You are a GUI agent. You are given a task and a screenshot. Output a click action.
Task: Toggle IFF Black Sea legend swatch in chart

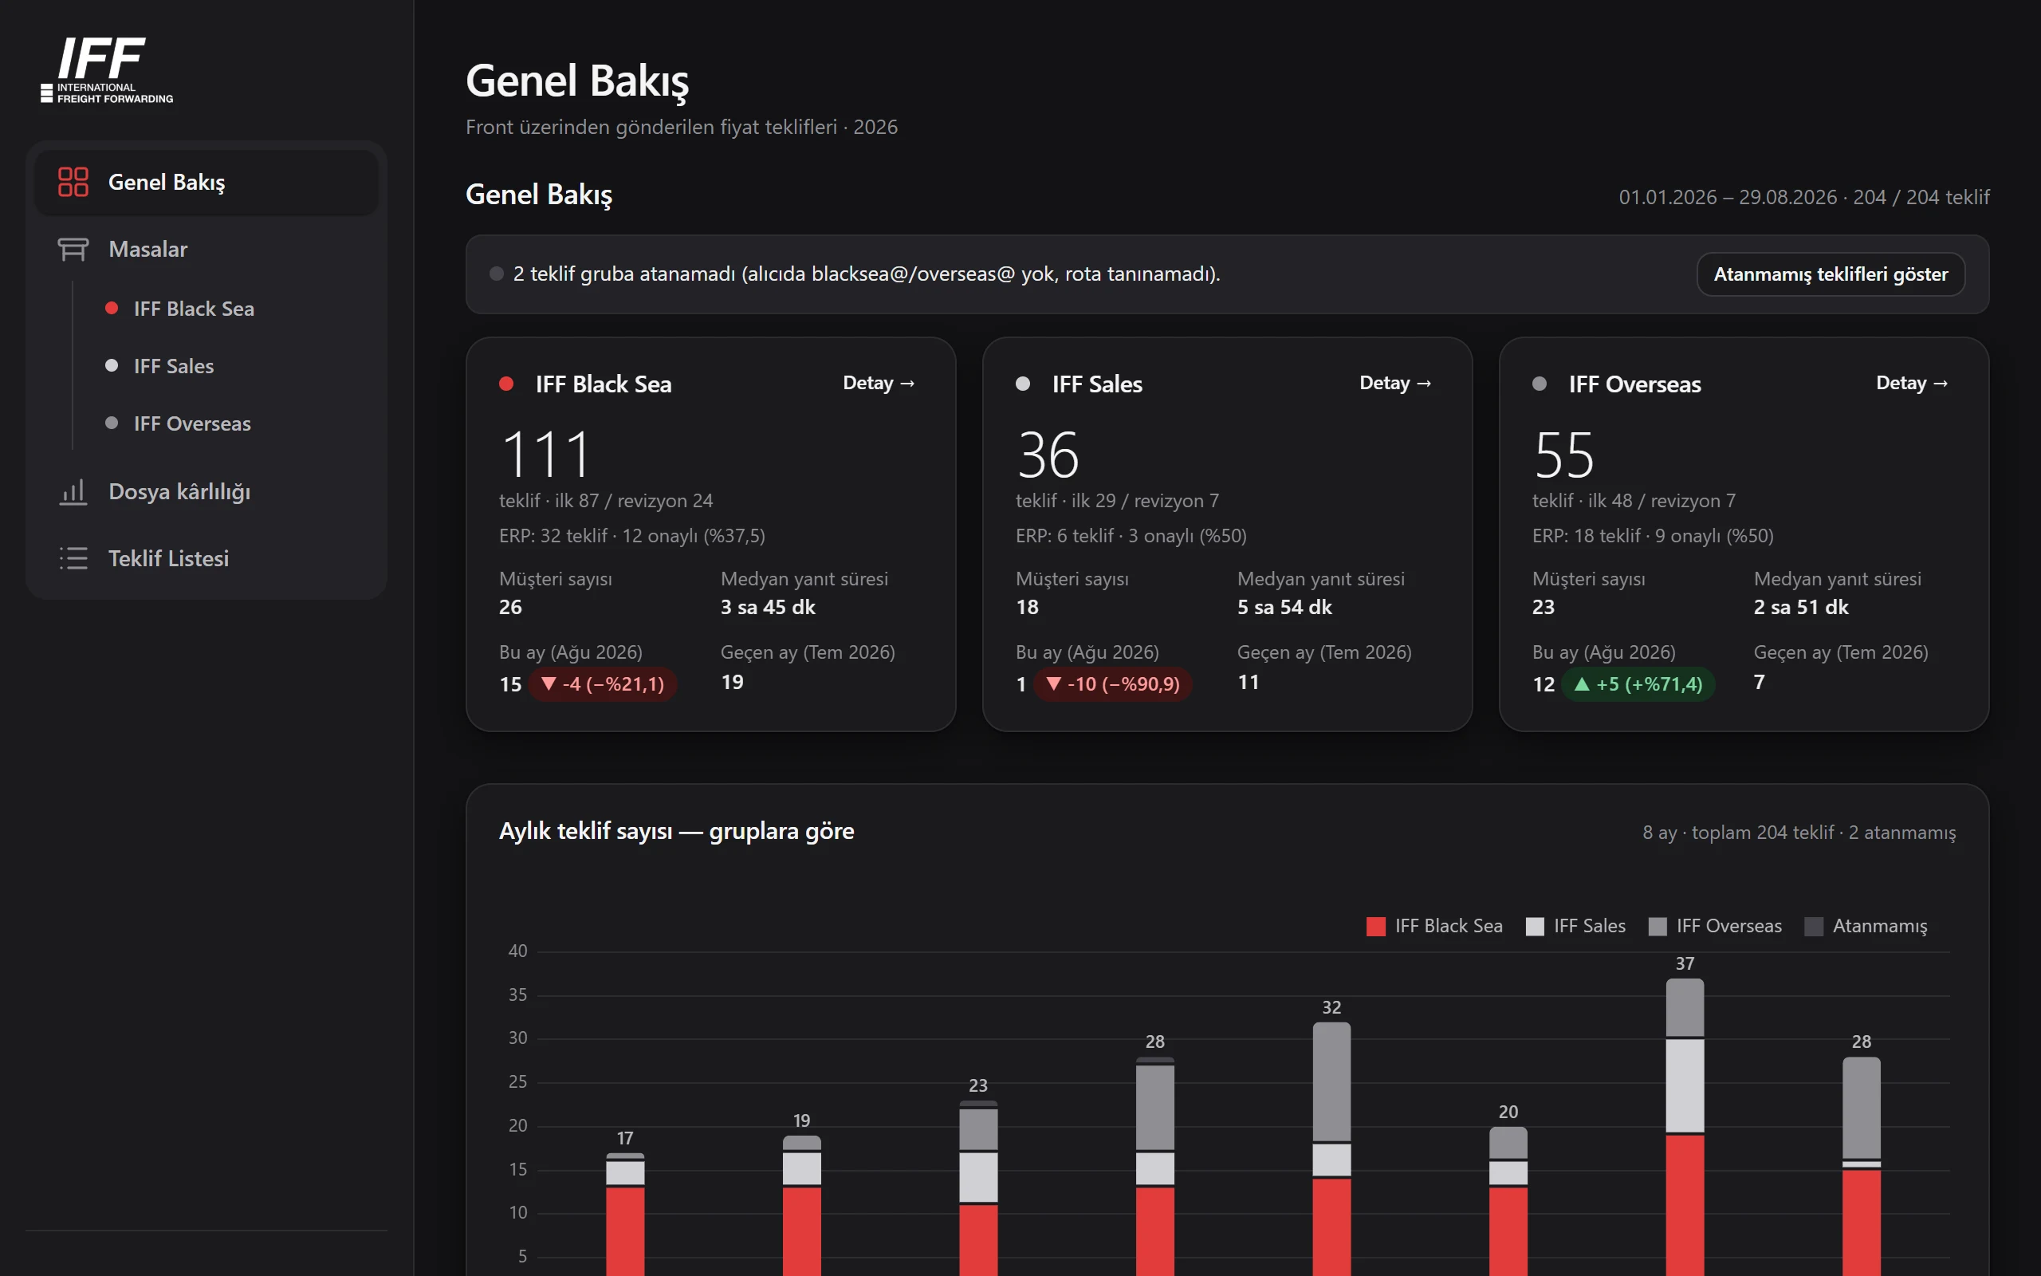1375,926
